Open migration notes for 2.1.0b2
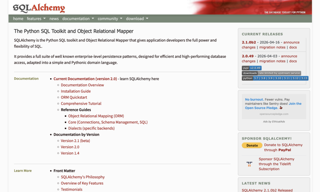320x192 pixels. point(272,47)
